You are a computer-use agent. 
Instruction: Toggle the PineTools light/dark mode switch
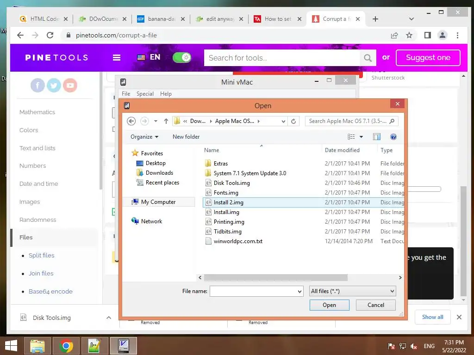coord(181,57)
